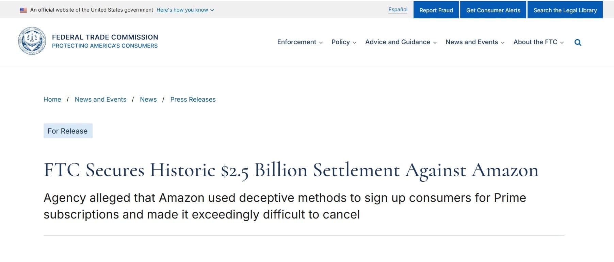Click the US flag icon
This screenshot has height=262, width=614.
23,10
